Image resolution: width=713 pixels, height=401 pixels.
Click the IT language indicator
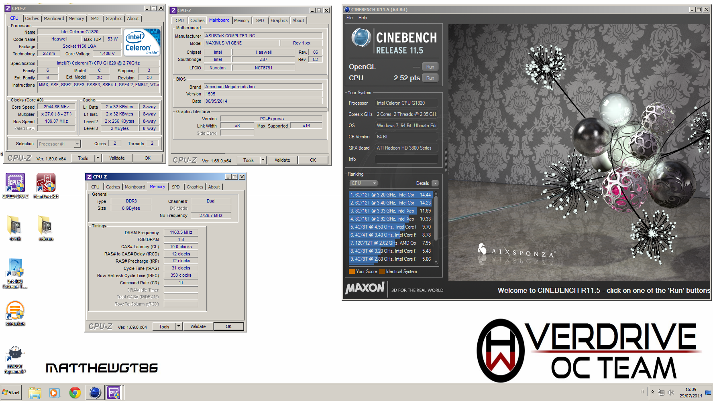[642, 392]
